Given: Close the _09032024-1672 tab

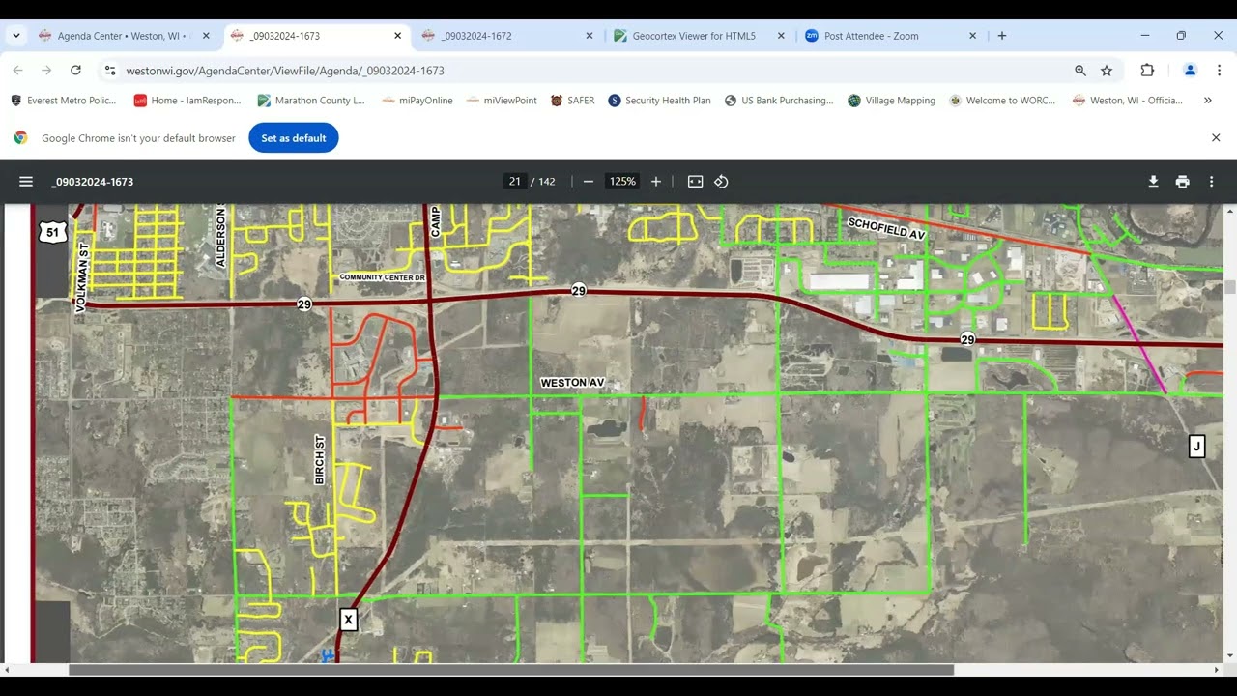Looking at the screenshot, I should (590, 36).
